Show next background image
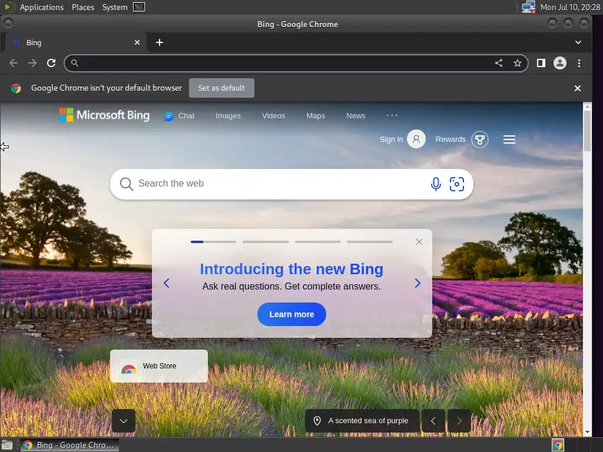The width and height of the screenshot is (603, 452). pos(459,421)
